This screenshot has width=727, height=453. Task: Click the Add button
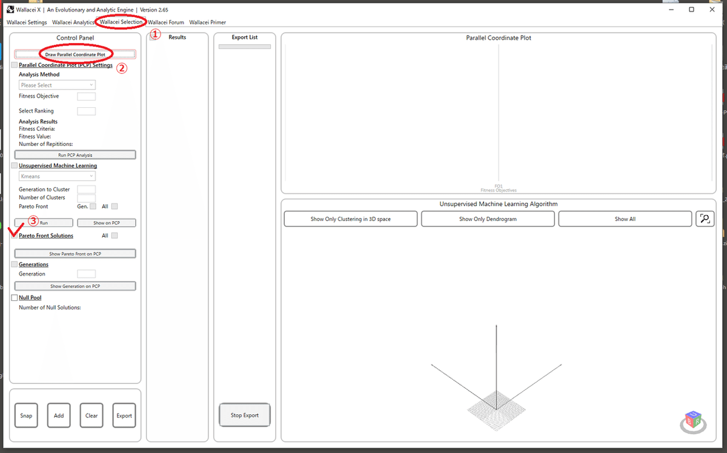[x=59, y=415]
